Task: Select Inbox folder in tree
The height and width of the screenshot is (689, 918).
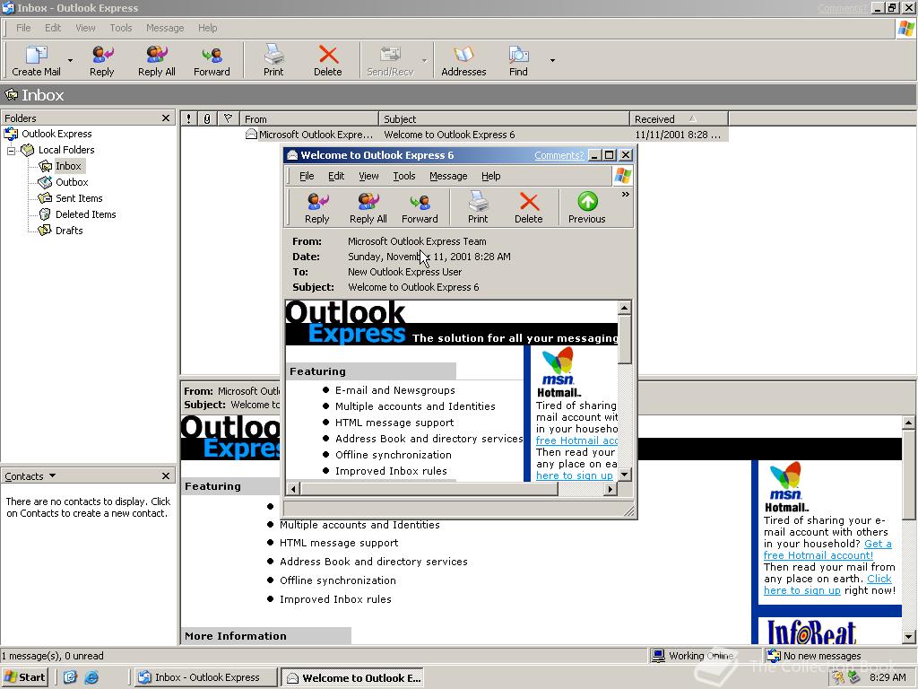Action: [68, 166]
